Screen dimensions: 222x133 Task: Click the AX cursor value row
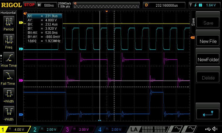pyautogui.click(x=44, y=16)
